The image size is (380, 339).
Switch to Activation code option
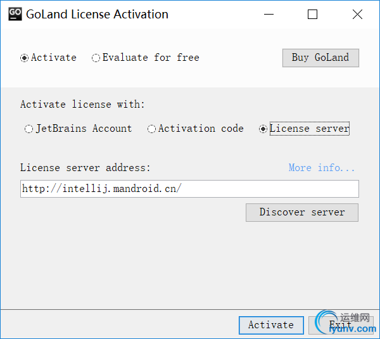[x=152, y=129]
